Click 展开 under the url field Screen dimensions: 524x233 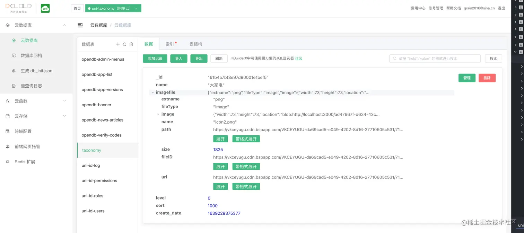tap(220, 186)
